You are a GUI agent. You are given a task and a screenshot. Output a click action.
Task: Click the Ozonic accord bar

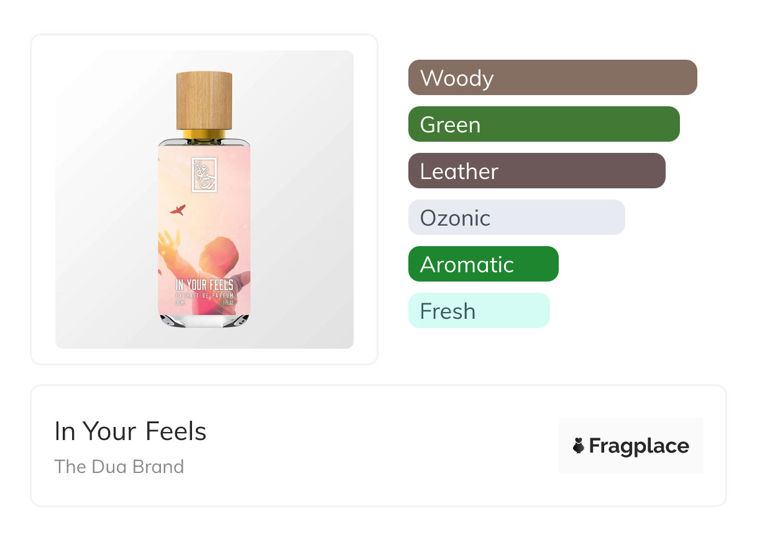516,218
